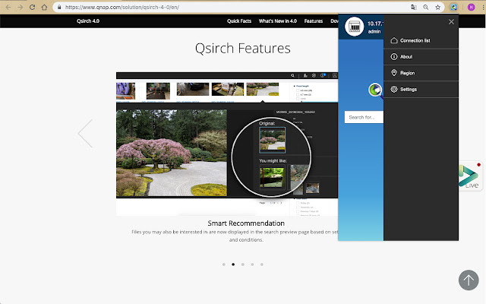The image size is (486, 304).
Task: Click the Qsirch extension icon in browser toolbar
Action: tap(453, 7)
